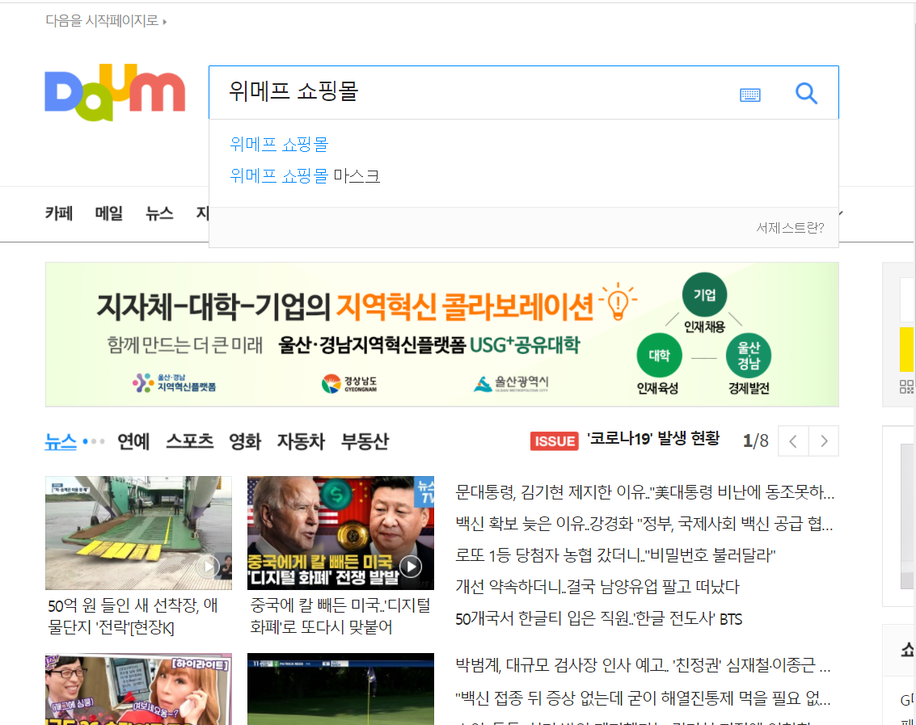Viewport: 916px width, 725px height.
Task: Switch to the 부동산 tab
Action: coord(365,441)
